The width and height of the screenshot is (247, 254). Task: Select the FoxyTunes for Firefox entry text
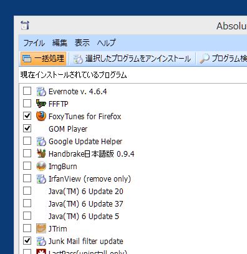(85, 117)
